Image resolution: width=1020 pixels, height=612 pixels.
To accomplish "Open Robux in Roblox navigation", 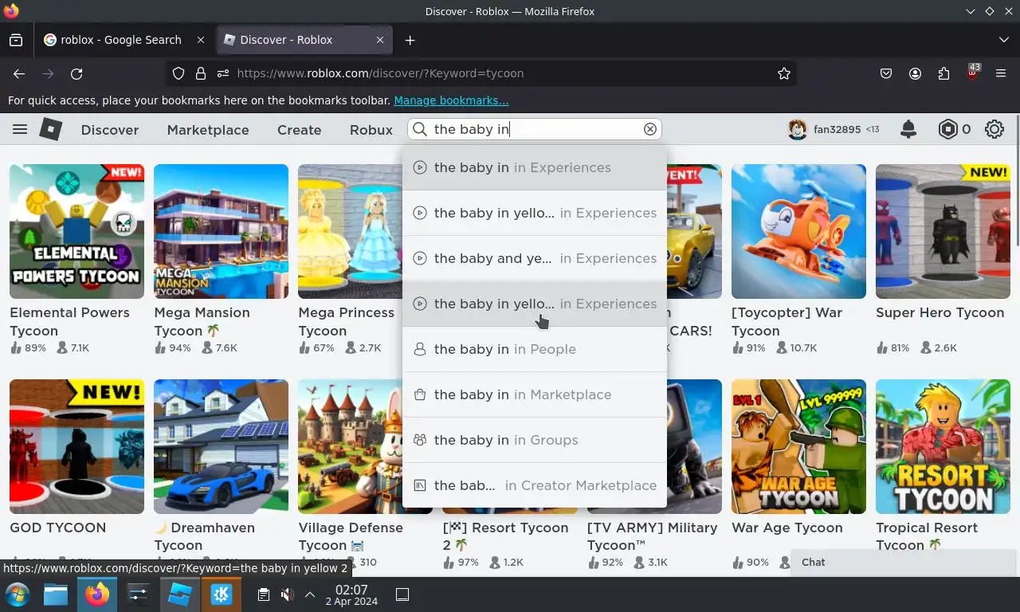I will pyautogui.click(x=371, y=130).
